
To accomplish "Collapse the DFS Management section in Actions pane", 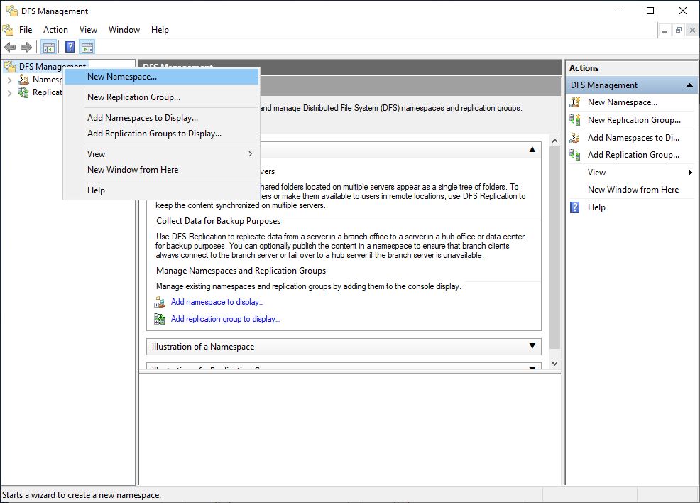I will (x=689, y=85).
